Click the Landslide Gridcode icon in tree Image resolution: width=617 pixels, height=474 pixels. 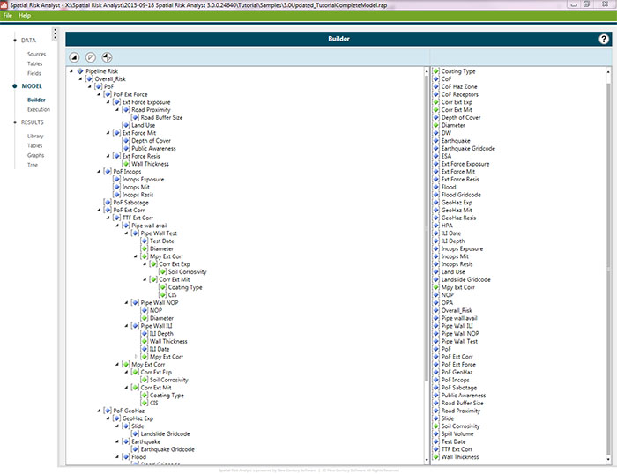point(136,433)
